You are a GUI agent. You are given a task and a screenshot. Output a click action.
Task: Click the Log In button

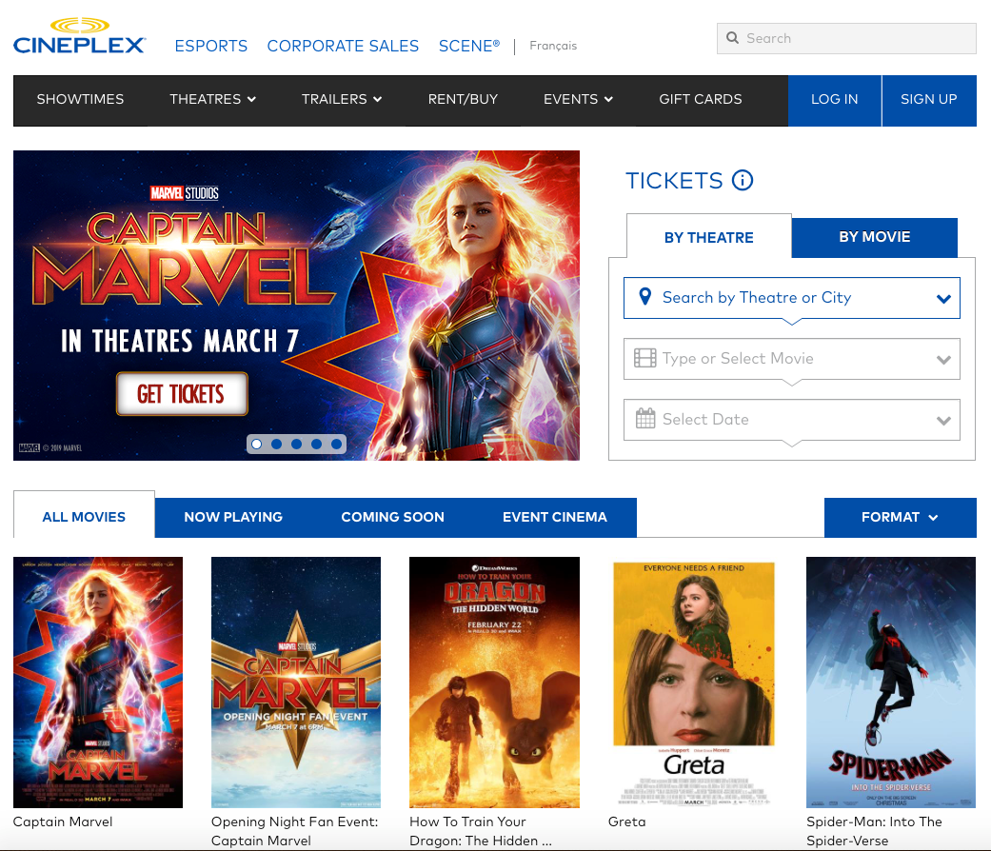(x=835, y=99)
